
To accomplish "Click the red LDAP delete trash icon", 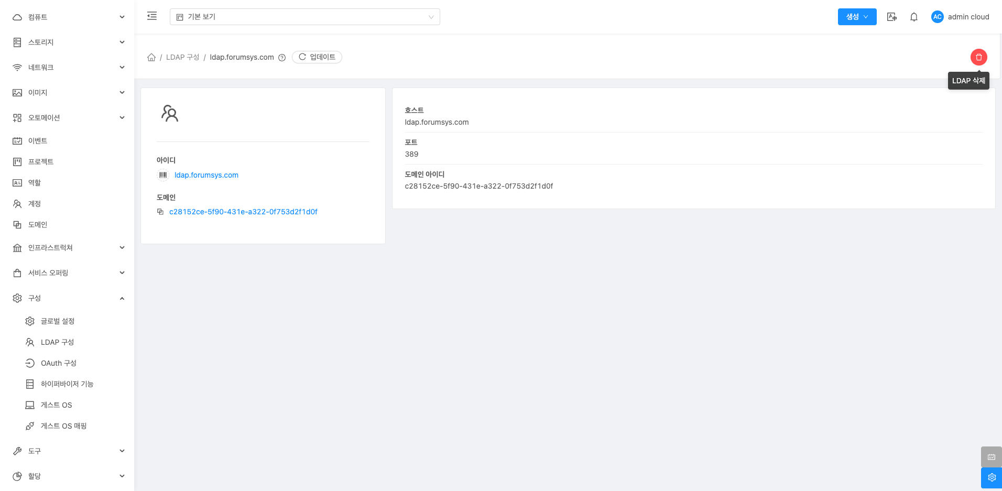I will (978, 57).
